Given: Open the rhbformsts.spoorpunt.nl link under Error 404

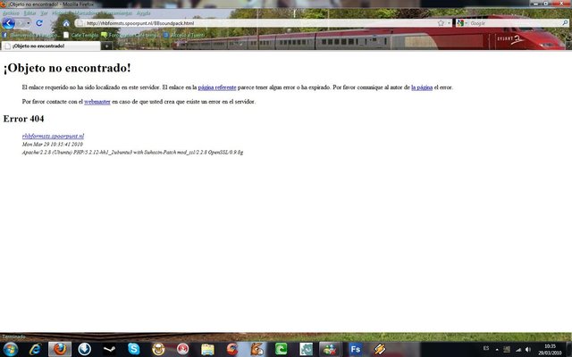Looking at the screenshot, I should click(53, 136).
